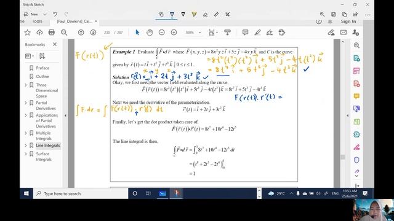Expand Line Integrals bookmark

26,145
